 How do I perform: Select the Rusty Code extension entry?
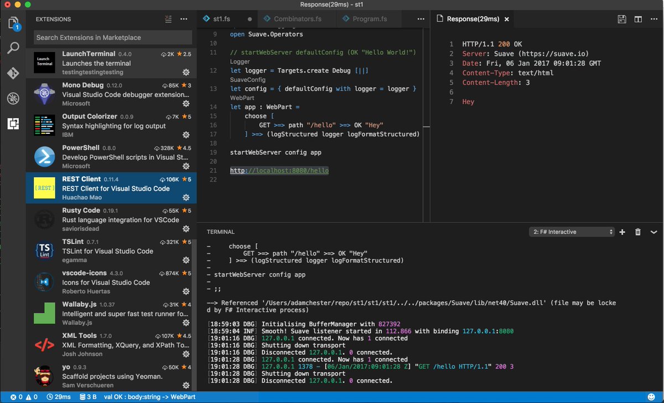[111, 219]
